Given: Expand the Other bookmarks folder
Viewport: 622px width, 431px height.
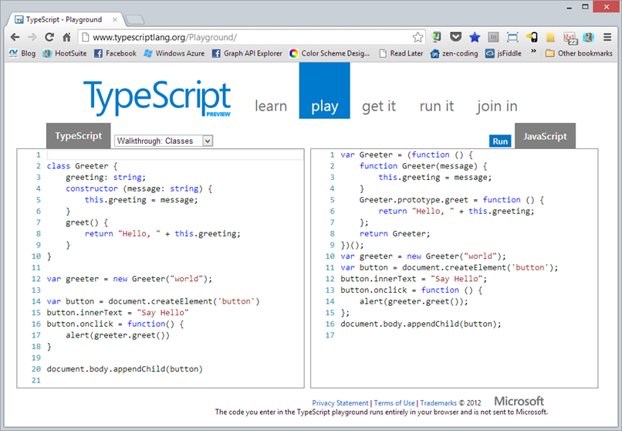Looking at the screenshot, I should point(579,53).
